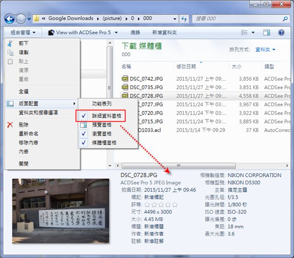
Task: Click the horizontal scrollbar thumb of file list
Action: tap(179, 166)
